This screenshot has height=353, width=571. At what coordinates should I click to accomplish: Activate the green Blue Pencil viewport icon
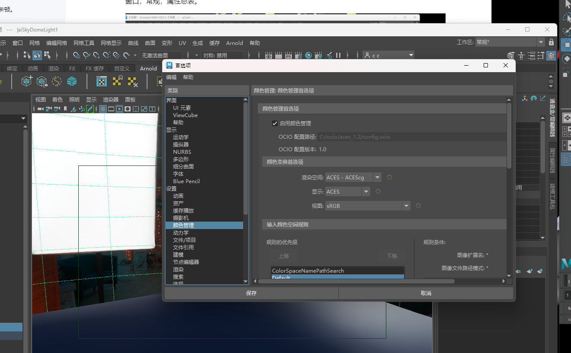pyautogui.click(x=90, y=109)
